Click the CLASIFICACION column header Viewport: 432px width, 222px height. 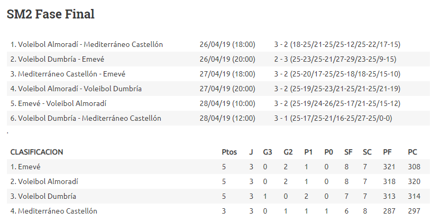pyautogui.click(x=36, y=152)
